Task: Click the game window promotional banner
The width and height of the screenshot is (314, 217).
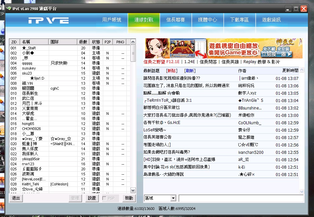Action: point(224,48)
